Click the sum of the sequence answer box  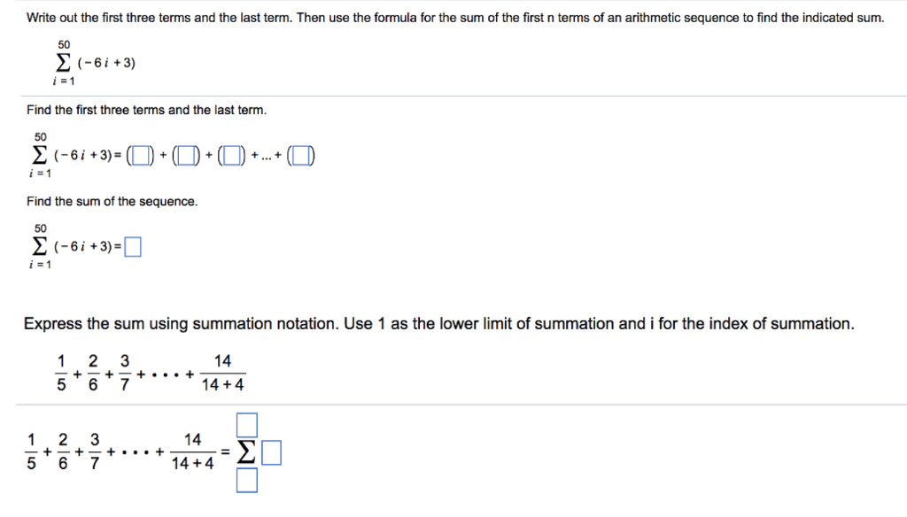click(x=133, y=247)
